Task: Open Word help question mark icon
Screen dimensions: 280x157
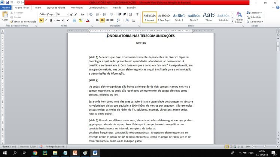Action: coord(278,7)
